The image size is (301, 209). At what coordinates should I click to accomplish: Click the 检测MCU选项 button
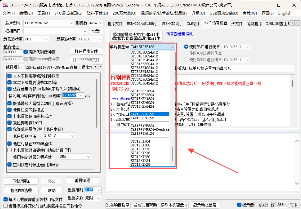[21, 190]
